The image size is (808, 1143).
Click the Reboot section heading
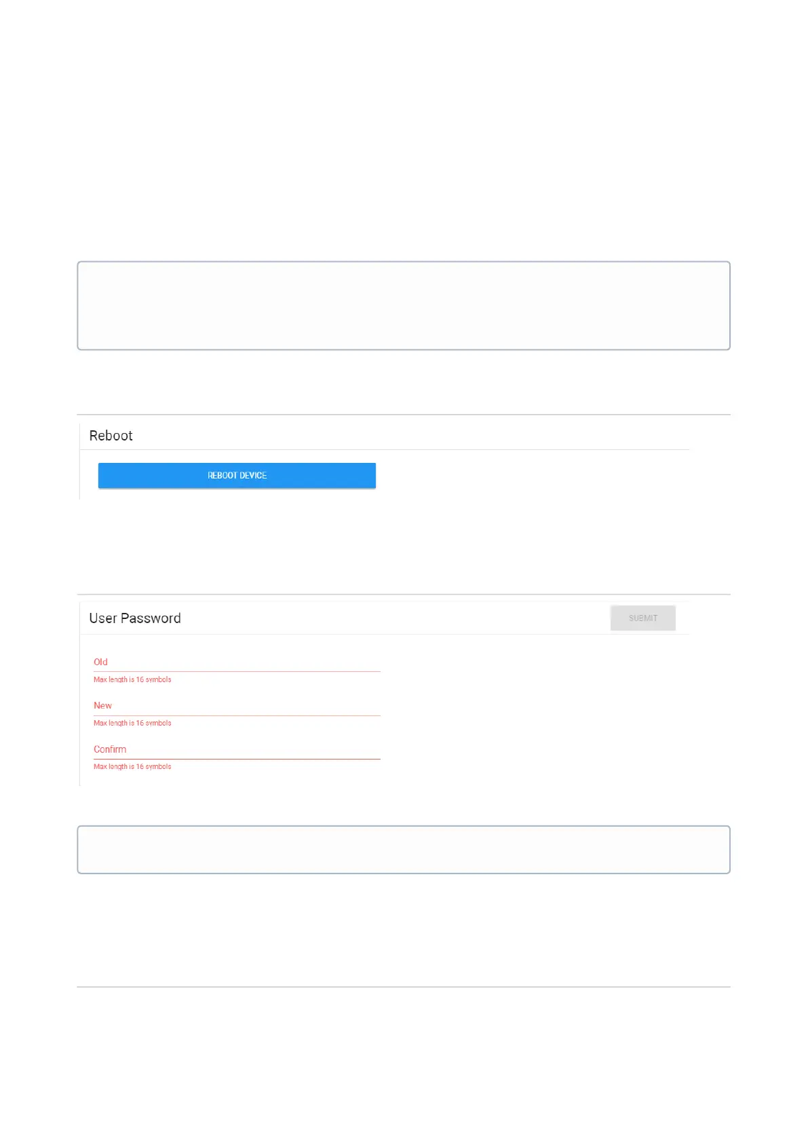(111, 436)
